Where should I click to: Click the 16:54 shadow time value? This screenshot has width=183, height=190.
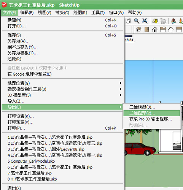(129, 40)
